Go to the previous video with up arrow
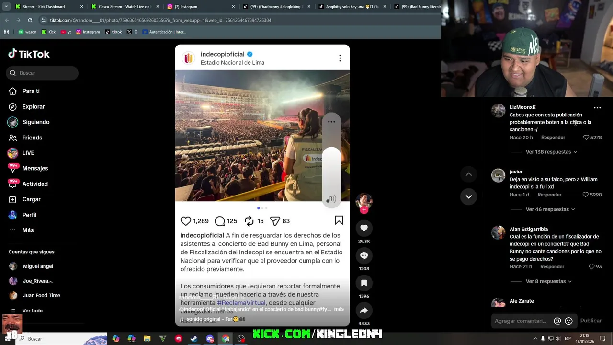 [468, 174]
